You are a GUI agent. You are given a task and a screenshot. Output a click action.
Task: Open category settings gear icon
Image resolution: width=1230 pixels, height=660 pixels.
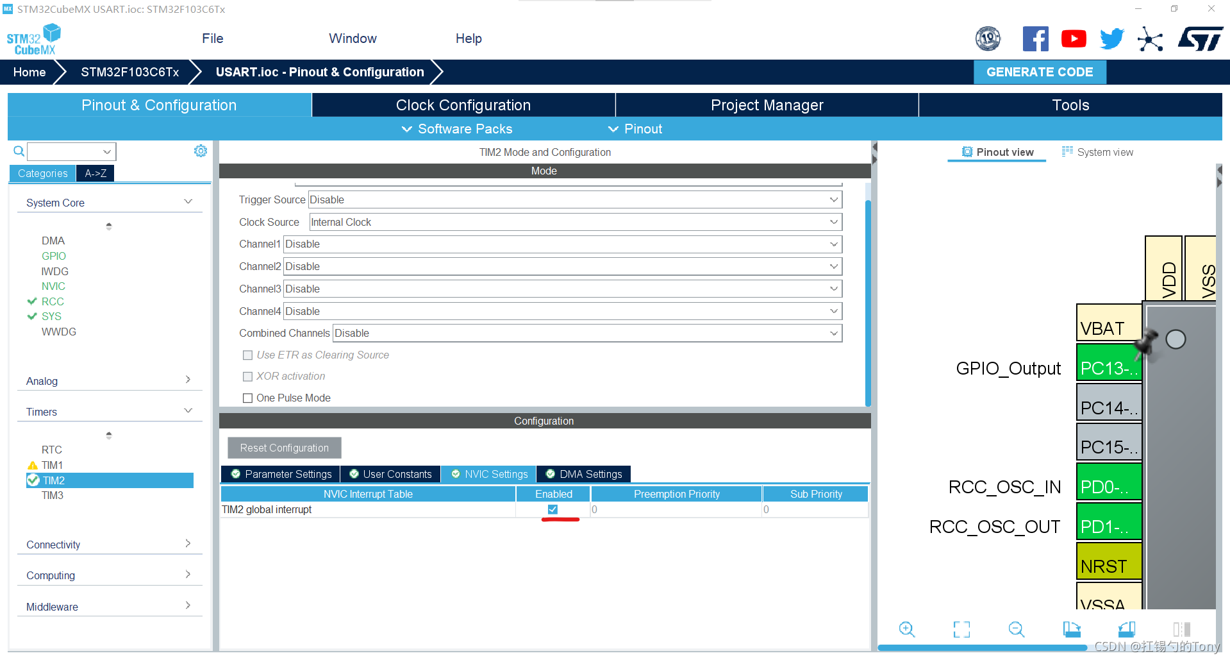[201, 151]
